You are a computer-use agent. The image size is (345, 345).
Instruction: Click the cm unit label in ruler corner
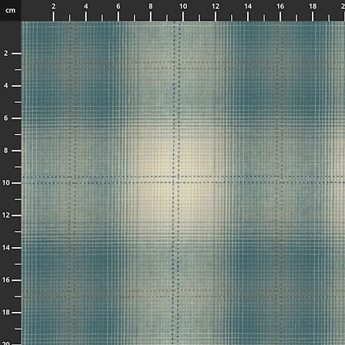click(10, 10)
